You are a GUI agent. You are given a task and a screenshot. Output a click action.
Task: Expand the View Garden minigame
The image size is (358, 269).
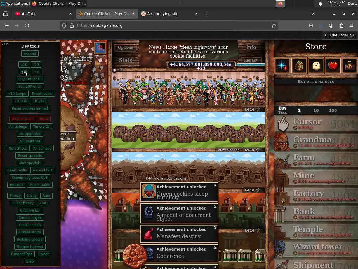229,150
